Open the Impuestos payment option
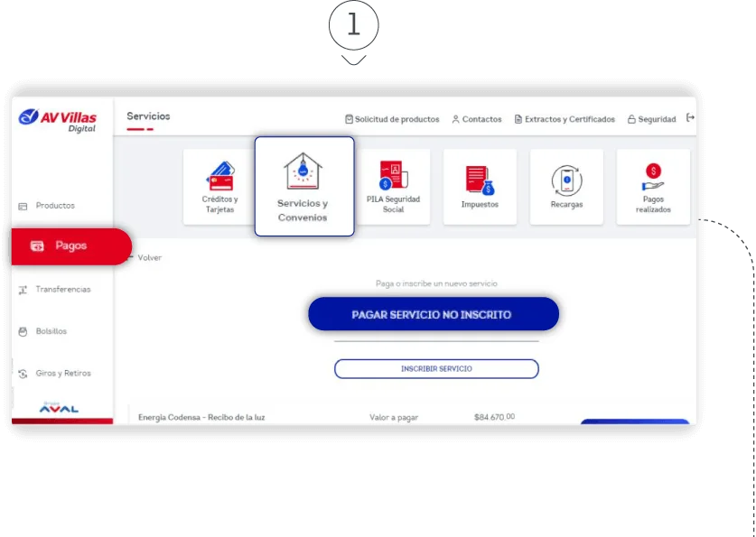 480,185
